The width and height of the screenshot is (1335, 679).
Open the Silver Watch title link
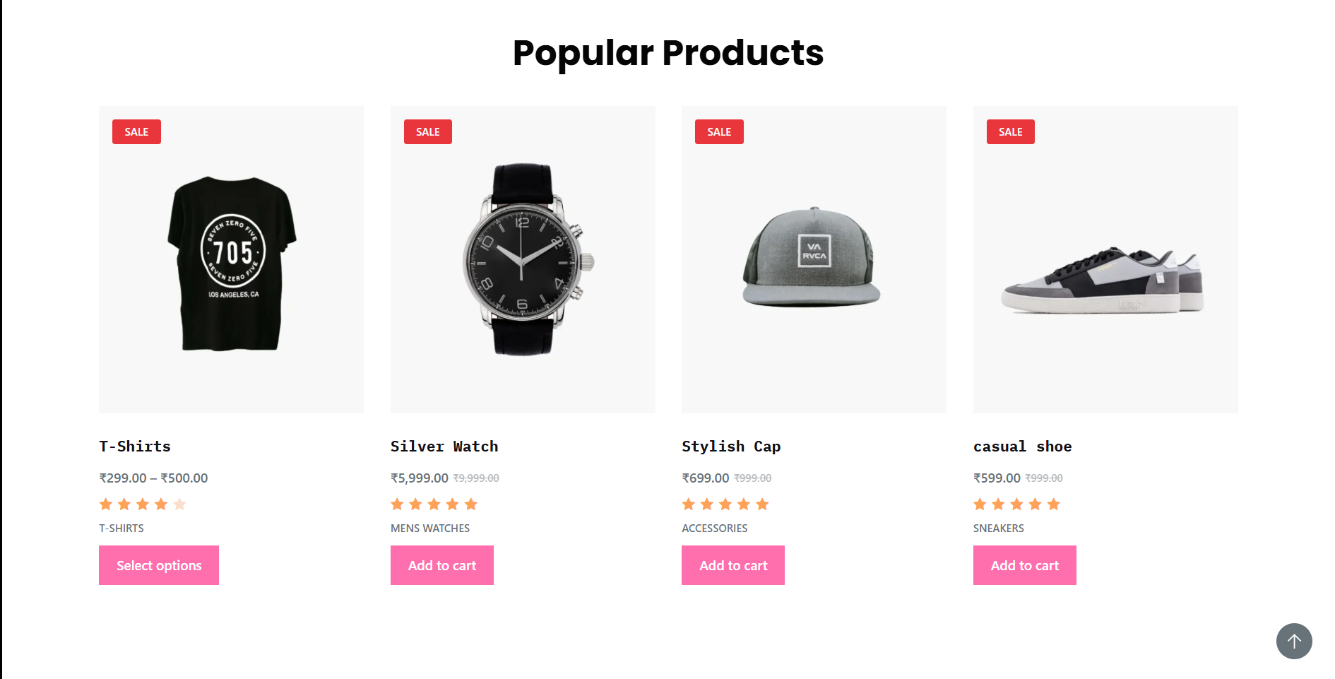(x=444, y=447)
